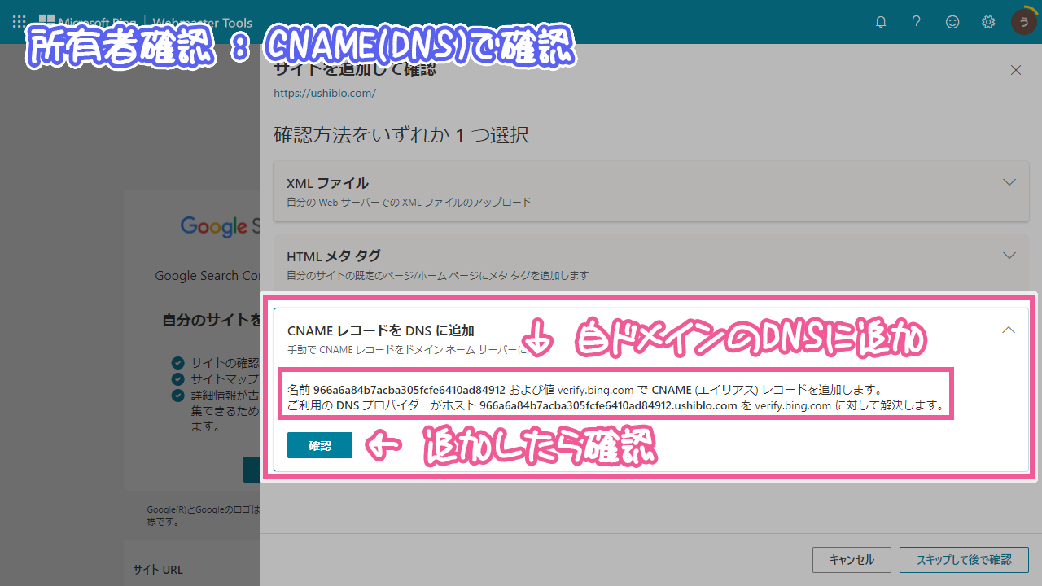This screenshot has width=1042, height=586.
Task: Click the 確認 verify button
Action: [320, 445]
